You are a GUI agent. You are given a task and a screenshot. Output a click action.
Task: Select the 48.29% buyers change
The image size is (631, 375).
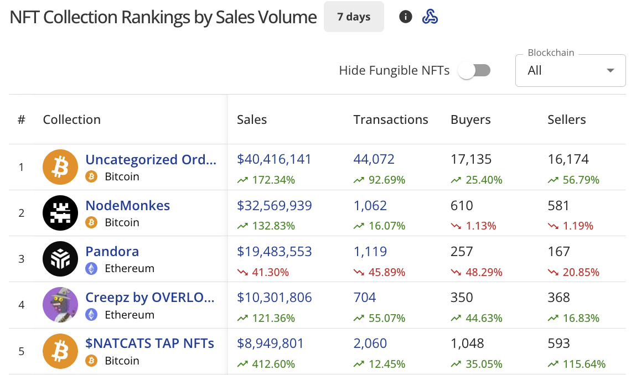484,273
